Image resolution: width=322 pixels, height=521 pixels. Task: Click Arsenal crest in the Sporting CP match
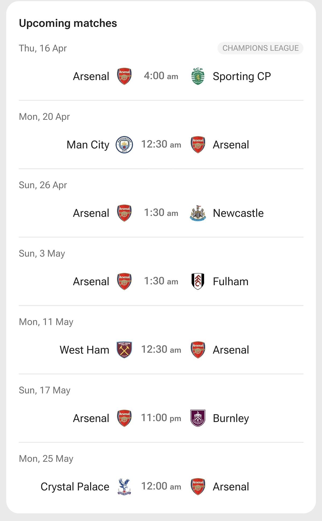click(x=124, y=76)
